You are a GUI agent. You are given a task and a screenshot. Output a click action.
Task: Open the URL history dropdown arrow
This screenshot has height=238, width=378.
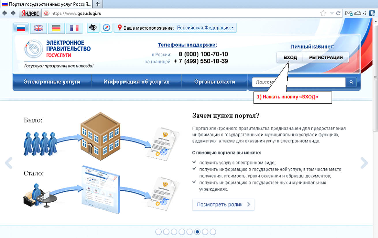tap(332, 13)
